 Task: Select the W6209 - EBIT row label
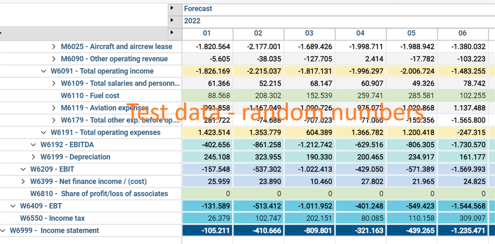tap(52, 169)
